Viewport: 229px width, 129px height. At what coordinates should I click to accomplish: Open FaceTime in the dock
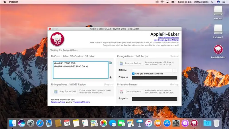pos(121,123)
